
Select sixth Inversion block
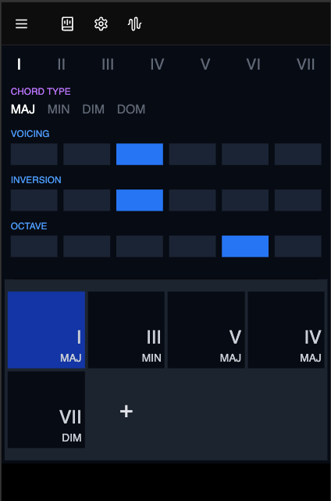[298, 200]
